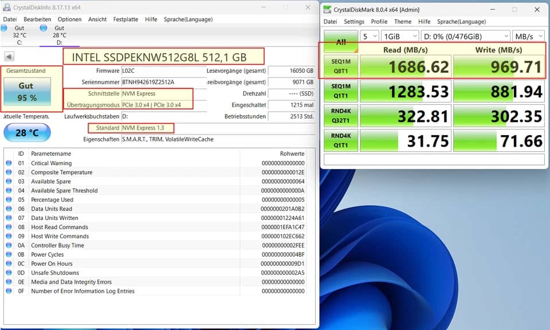Open Datei menu in CrystalDiskInfo
The width and height of the screenshot is (550, 330).
click(x=10, y=19)
